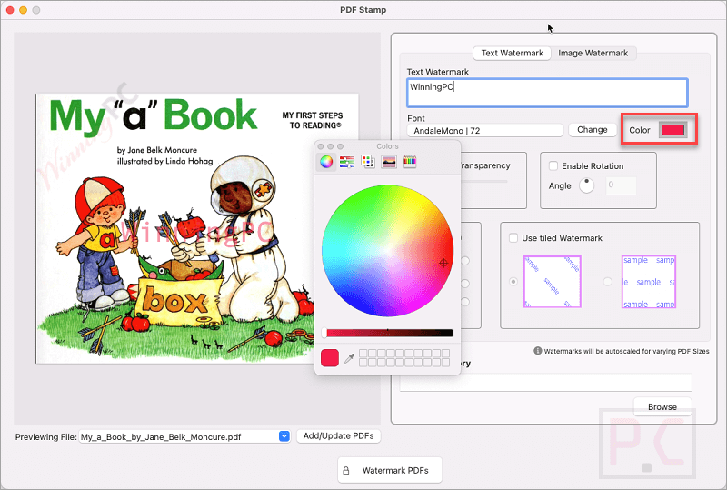
Task: Click the info icon near autoscale note
Action: tap(537, 351)
